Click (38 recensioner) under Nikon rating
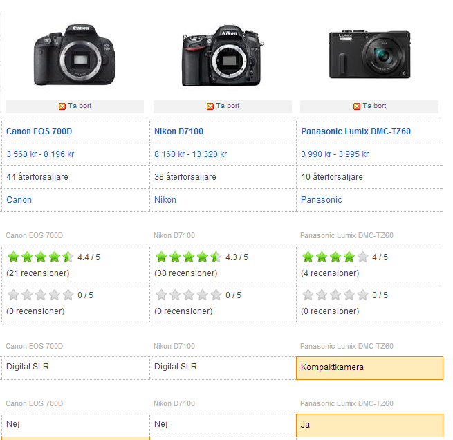This screenshot has width=453, height=440. (x=186, y=273)
